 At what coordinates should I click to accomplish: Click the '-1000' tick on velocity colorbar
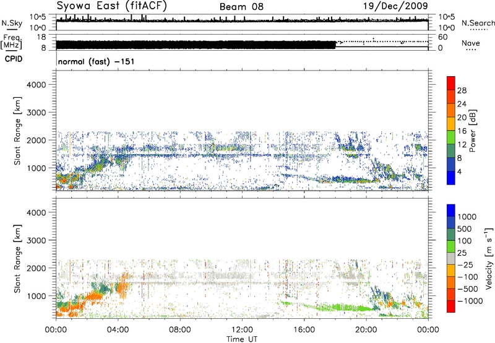(470, 301)
